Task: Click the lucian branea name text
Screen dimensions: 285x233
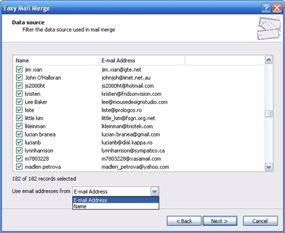Action: (40, 135)
